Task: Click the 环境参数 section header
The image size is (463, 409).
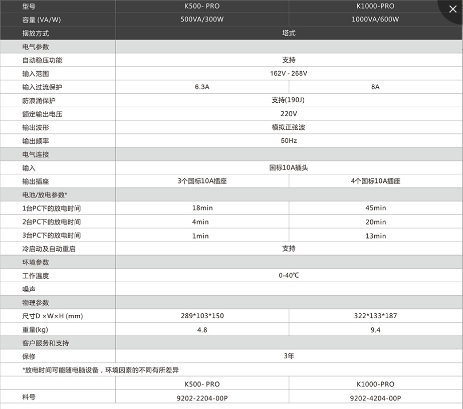Action: point(36,262)
